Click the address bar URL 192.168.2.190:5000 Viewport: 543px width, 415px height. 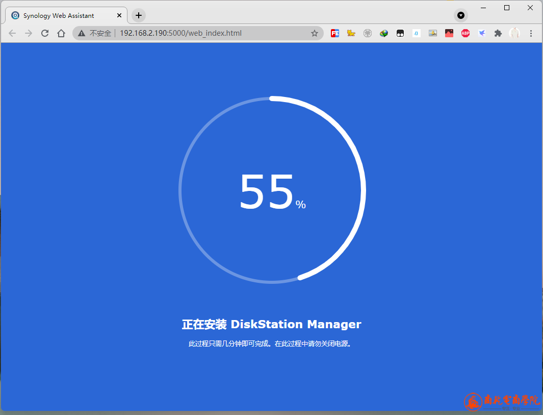pyautogui.click(x=181, y=33)
